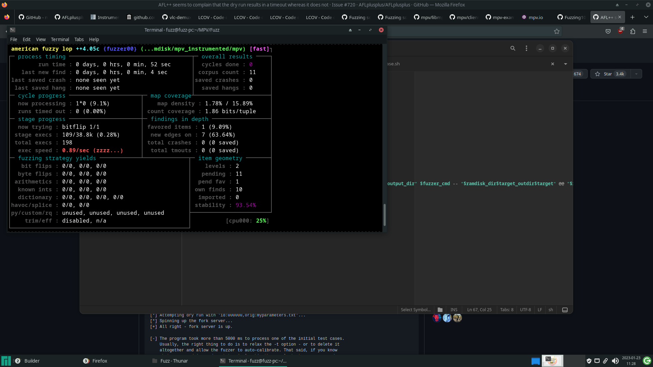Click the editor search magnifier icon
The image size is (653, 367).
pyautogui.click(x=513, y=48)
